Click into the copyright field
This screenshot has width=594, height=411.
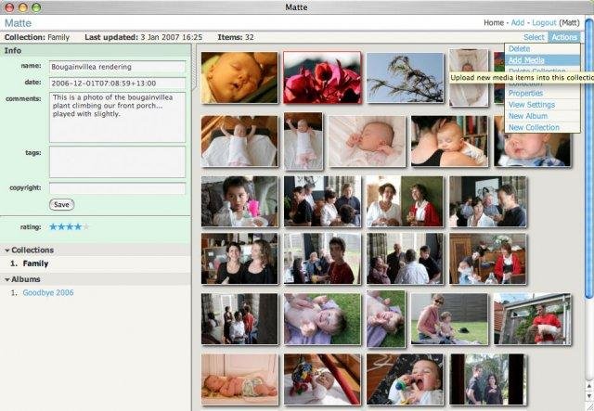[x=117, y=188]
